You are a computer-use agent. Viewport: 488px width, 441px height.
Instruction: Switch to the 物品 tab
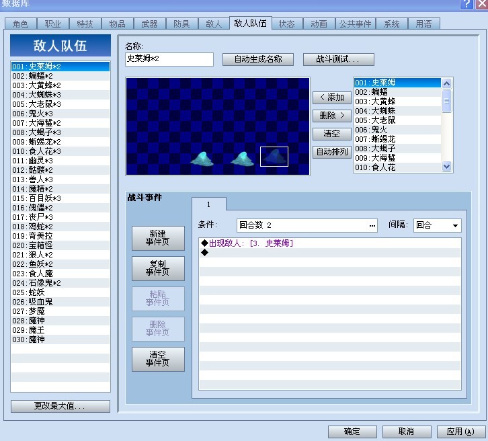118,24
